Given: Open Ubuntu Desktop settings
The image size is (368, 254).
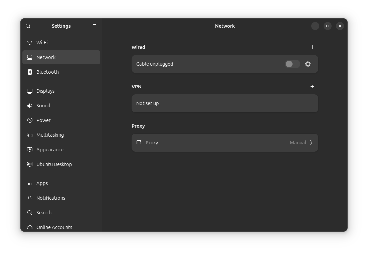Looking at the screenshot, I should pyautogui.click(x=54, y=164).
